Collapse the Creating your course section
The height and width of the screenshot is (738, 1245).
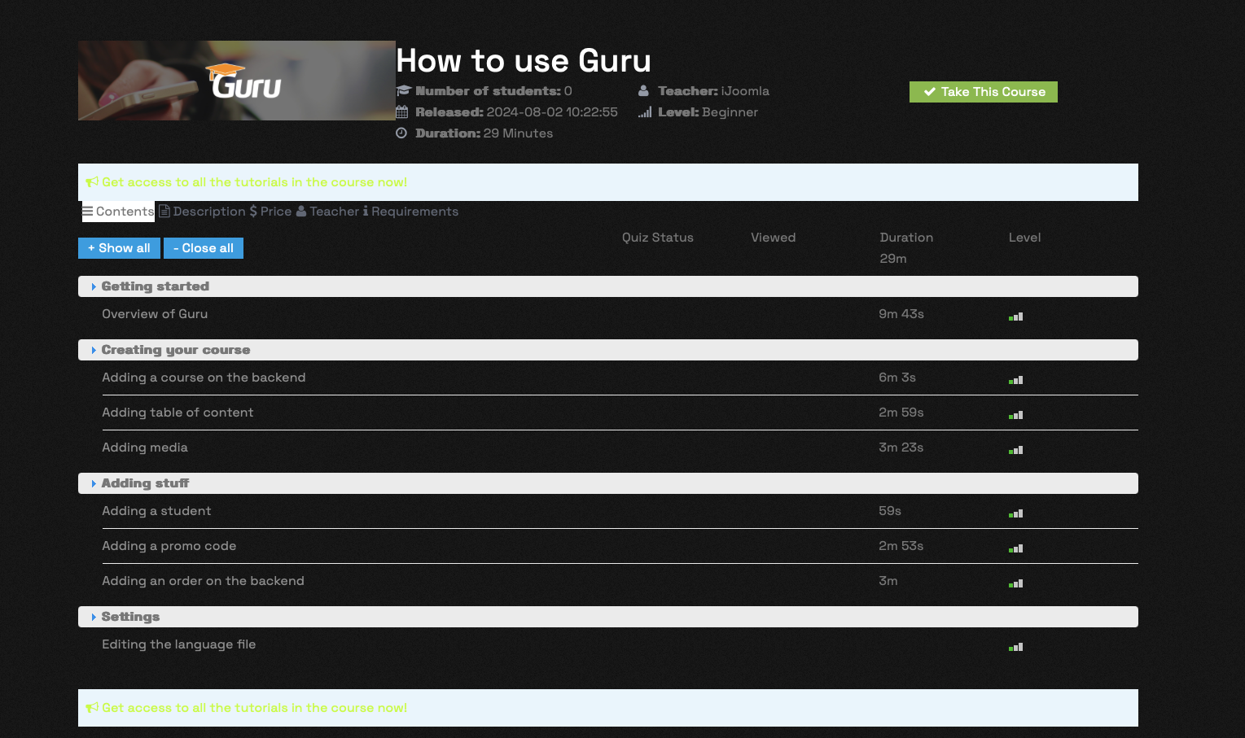click(608, 350)
